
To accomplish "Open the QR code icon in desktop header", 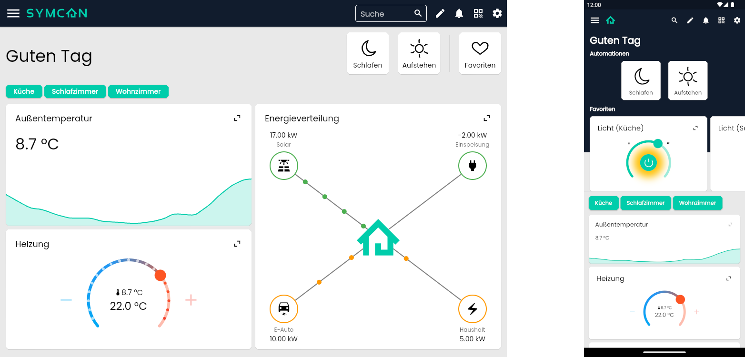I will pyautogui.click(x=478, y=13).
